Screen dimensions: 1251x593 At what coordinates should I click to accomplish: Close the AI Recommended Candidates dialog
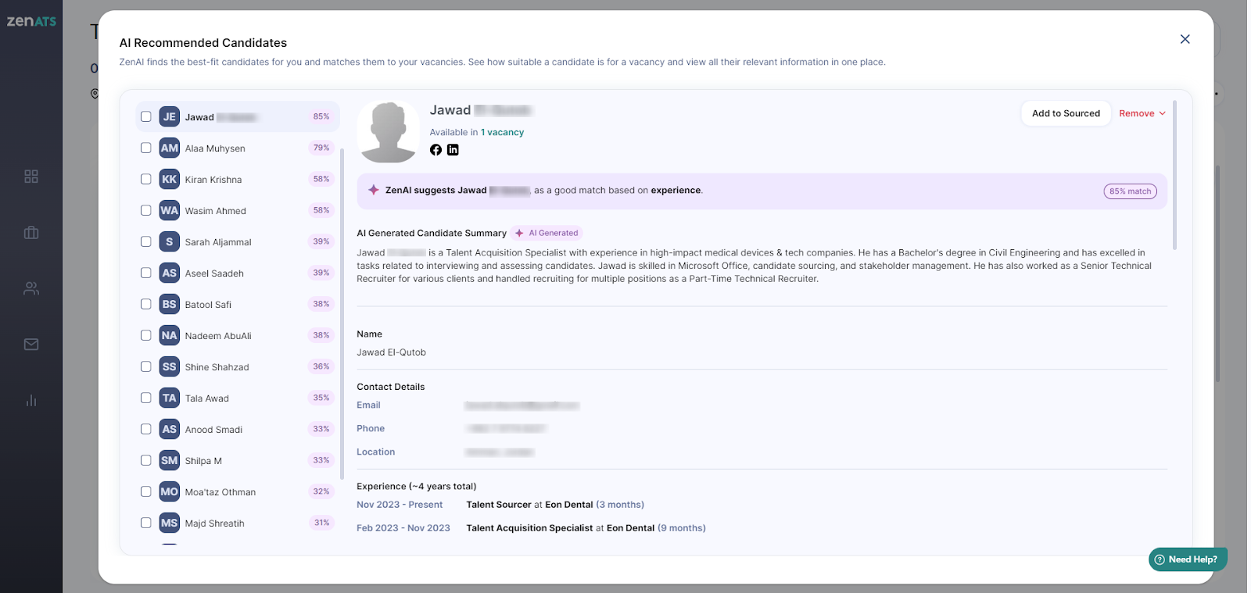(x=1185, y=39)
